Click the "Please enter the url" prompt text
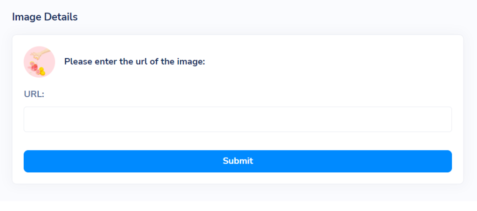The width and height of the screenshot is (477, 211). pyautogui.click(x=135, y=62)
